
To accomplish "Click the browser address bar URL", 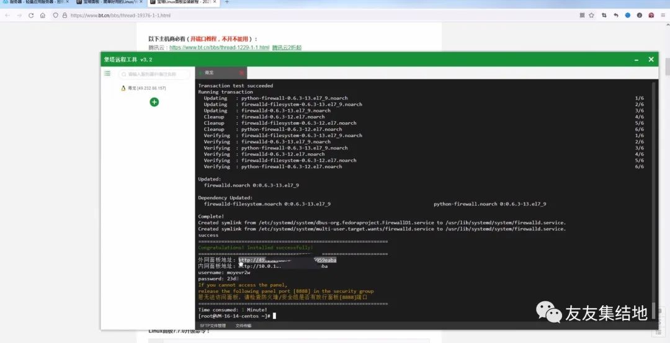I will pos(120,16).
